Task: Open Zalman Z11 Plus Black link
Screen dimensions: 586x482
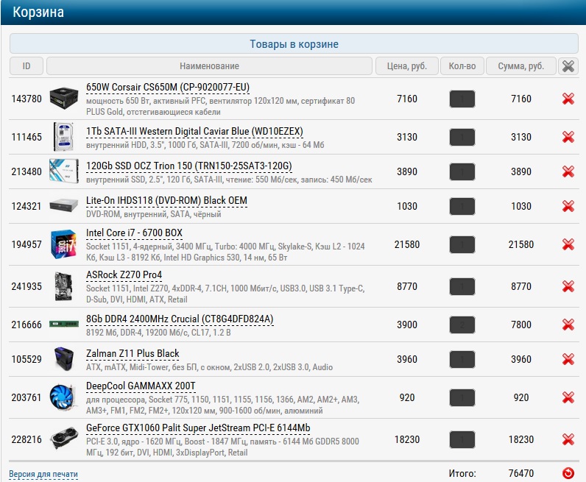Action: tap(133, 353)
